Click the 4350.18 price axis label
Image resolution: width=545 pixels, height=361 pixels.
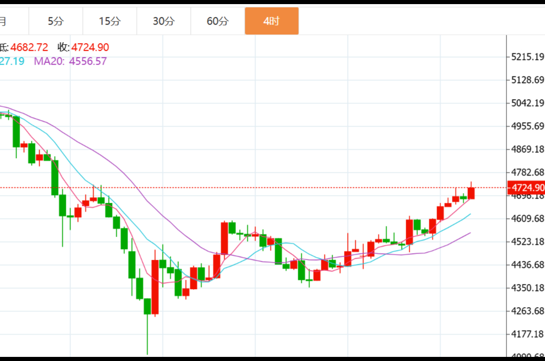(x=528, y=288)
